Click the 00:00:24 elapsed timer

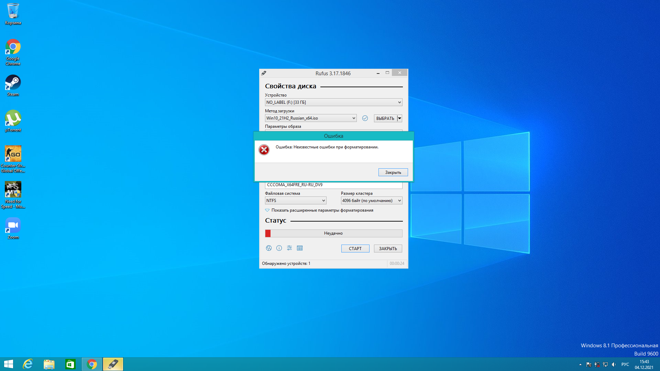pyautogui.click(x=397, y=263)
